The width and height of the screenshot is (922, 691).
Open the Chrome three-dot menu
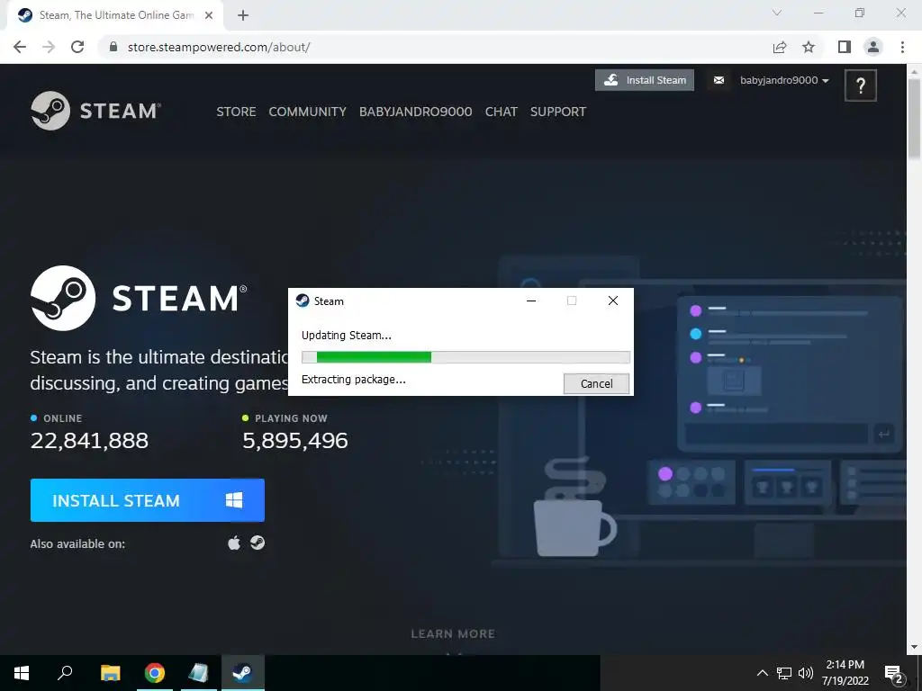click(902, 47)
